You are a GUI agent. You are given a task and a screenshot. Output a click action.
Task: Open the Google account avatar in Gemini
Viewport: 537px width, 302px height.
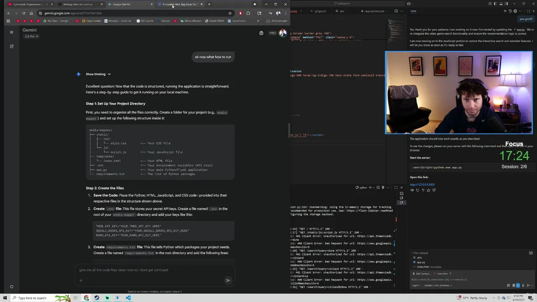pos(283,33)
